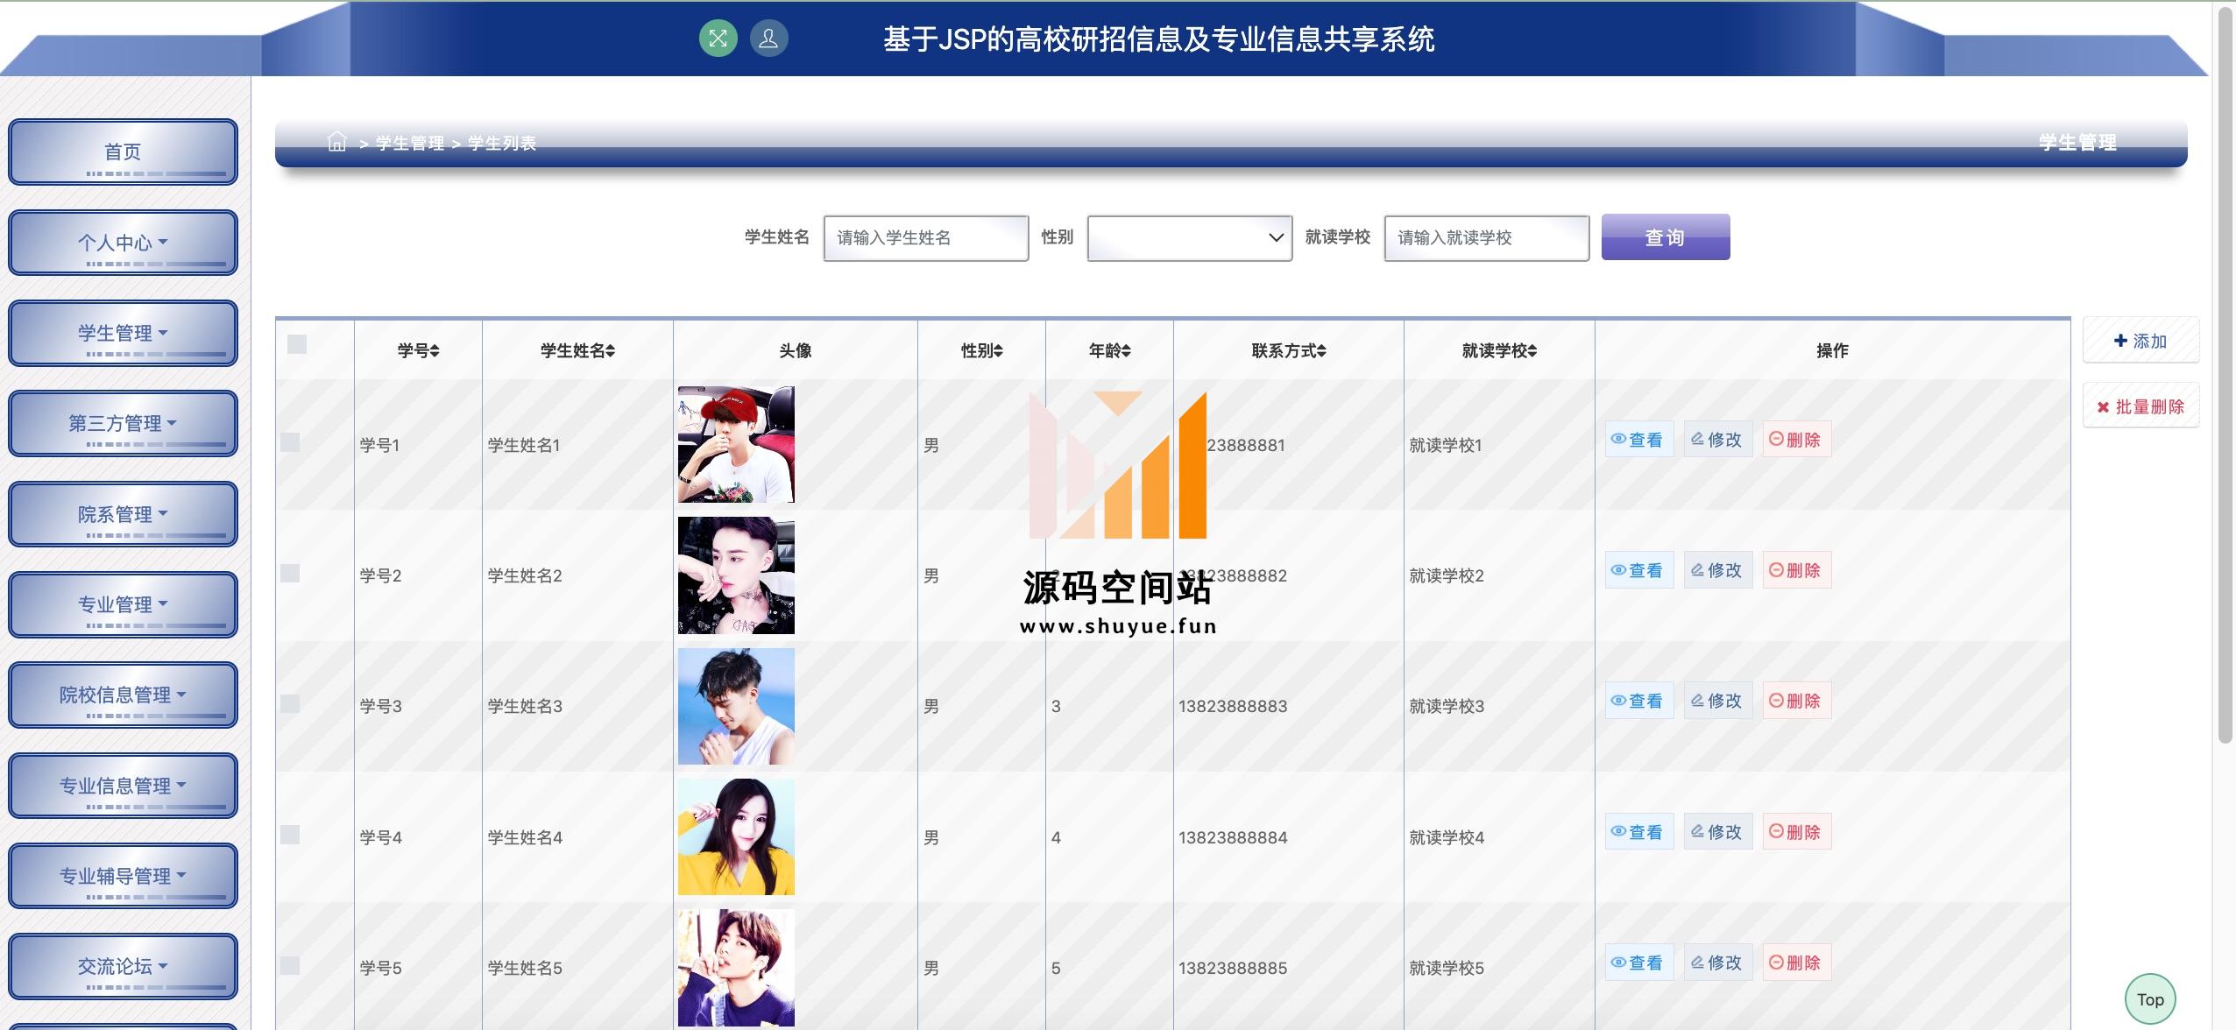Click the 添加 add button
The height and width of the screenshot is (1030, 2236).
pyautogui.click(x=2140, y=341)
